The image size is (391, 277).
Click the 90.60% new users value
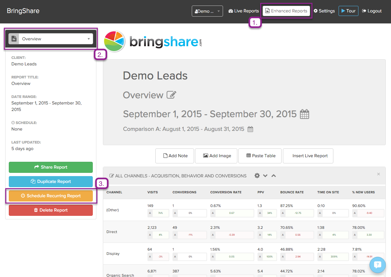click(359, 206)
